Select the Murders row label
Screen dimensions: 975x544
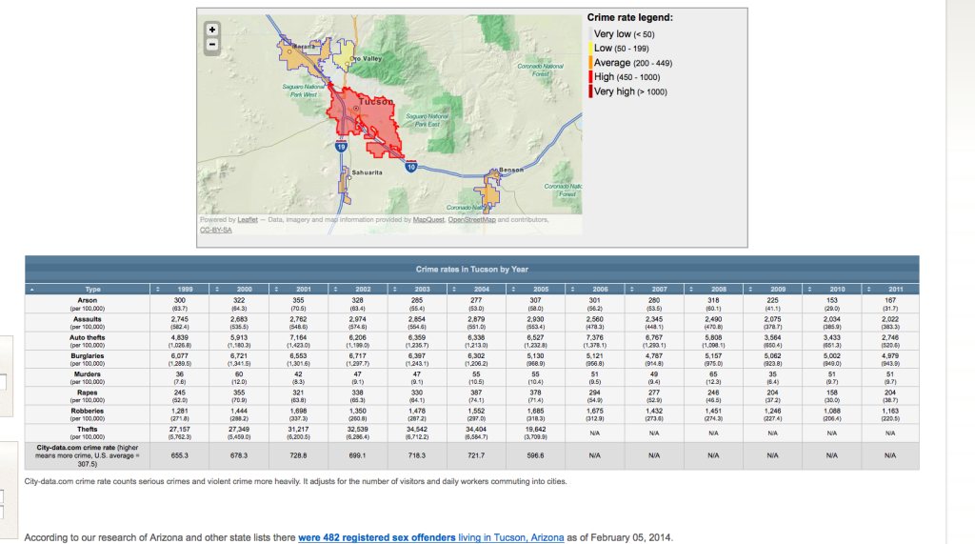[87, 374]
